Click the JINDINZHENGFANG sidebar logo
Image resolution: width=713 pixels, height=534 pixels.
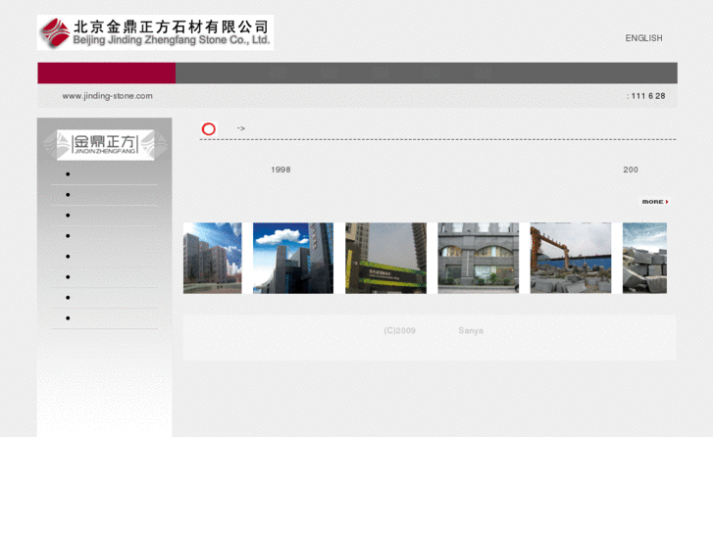[x=105, y=144]
